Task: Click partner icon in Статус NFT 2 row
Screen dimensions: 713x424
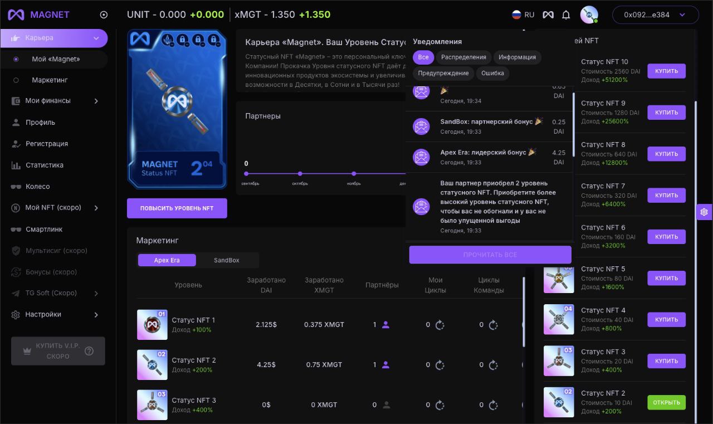Action: pos(385,365)
